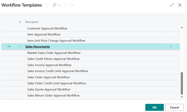Click the row selector arrow for Sales Documents
The height and width of the screenshot is (112, 187).
tap(9, 47)
